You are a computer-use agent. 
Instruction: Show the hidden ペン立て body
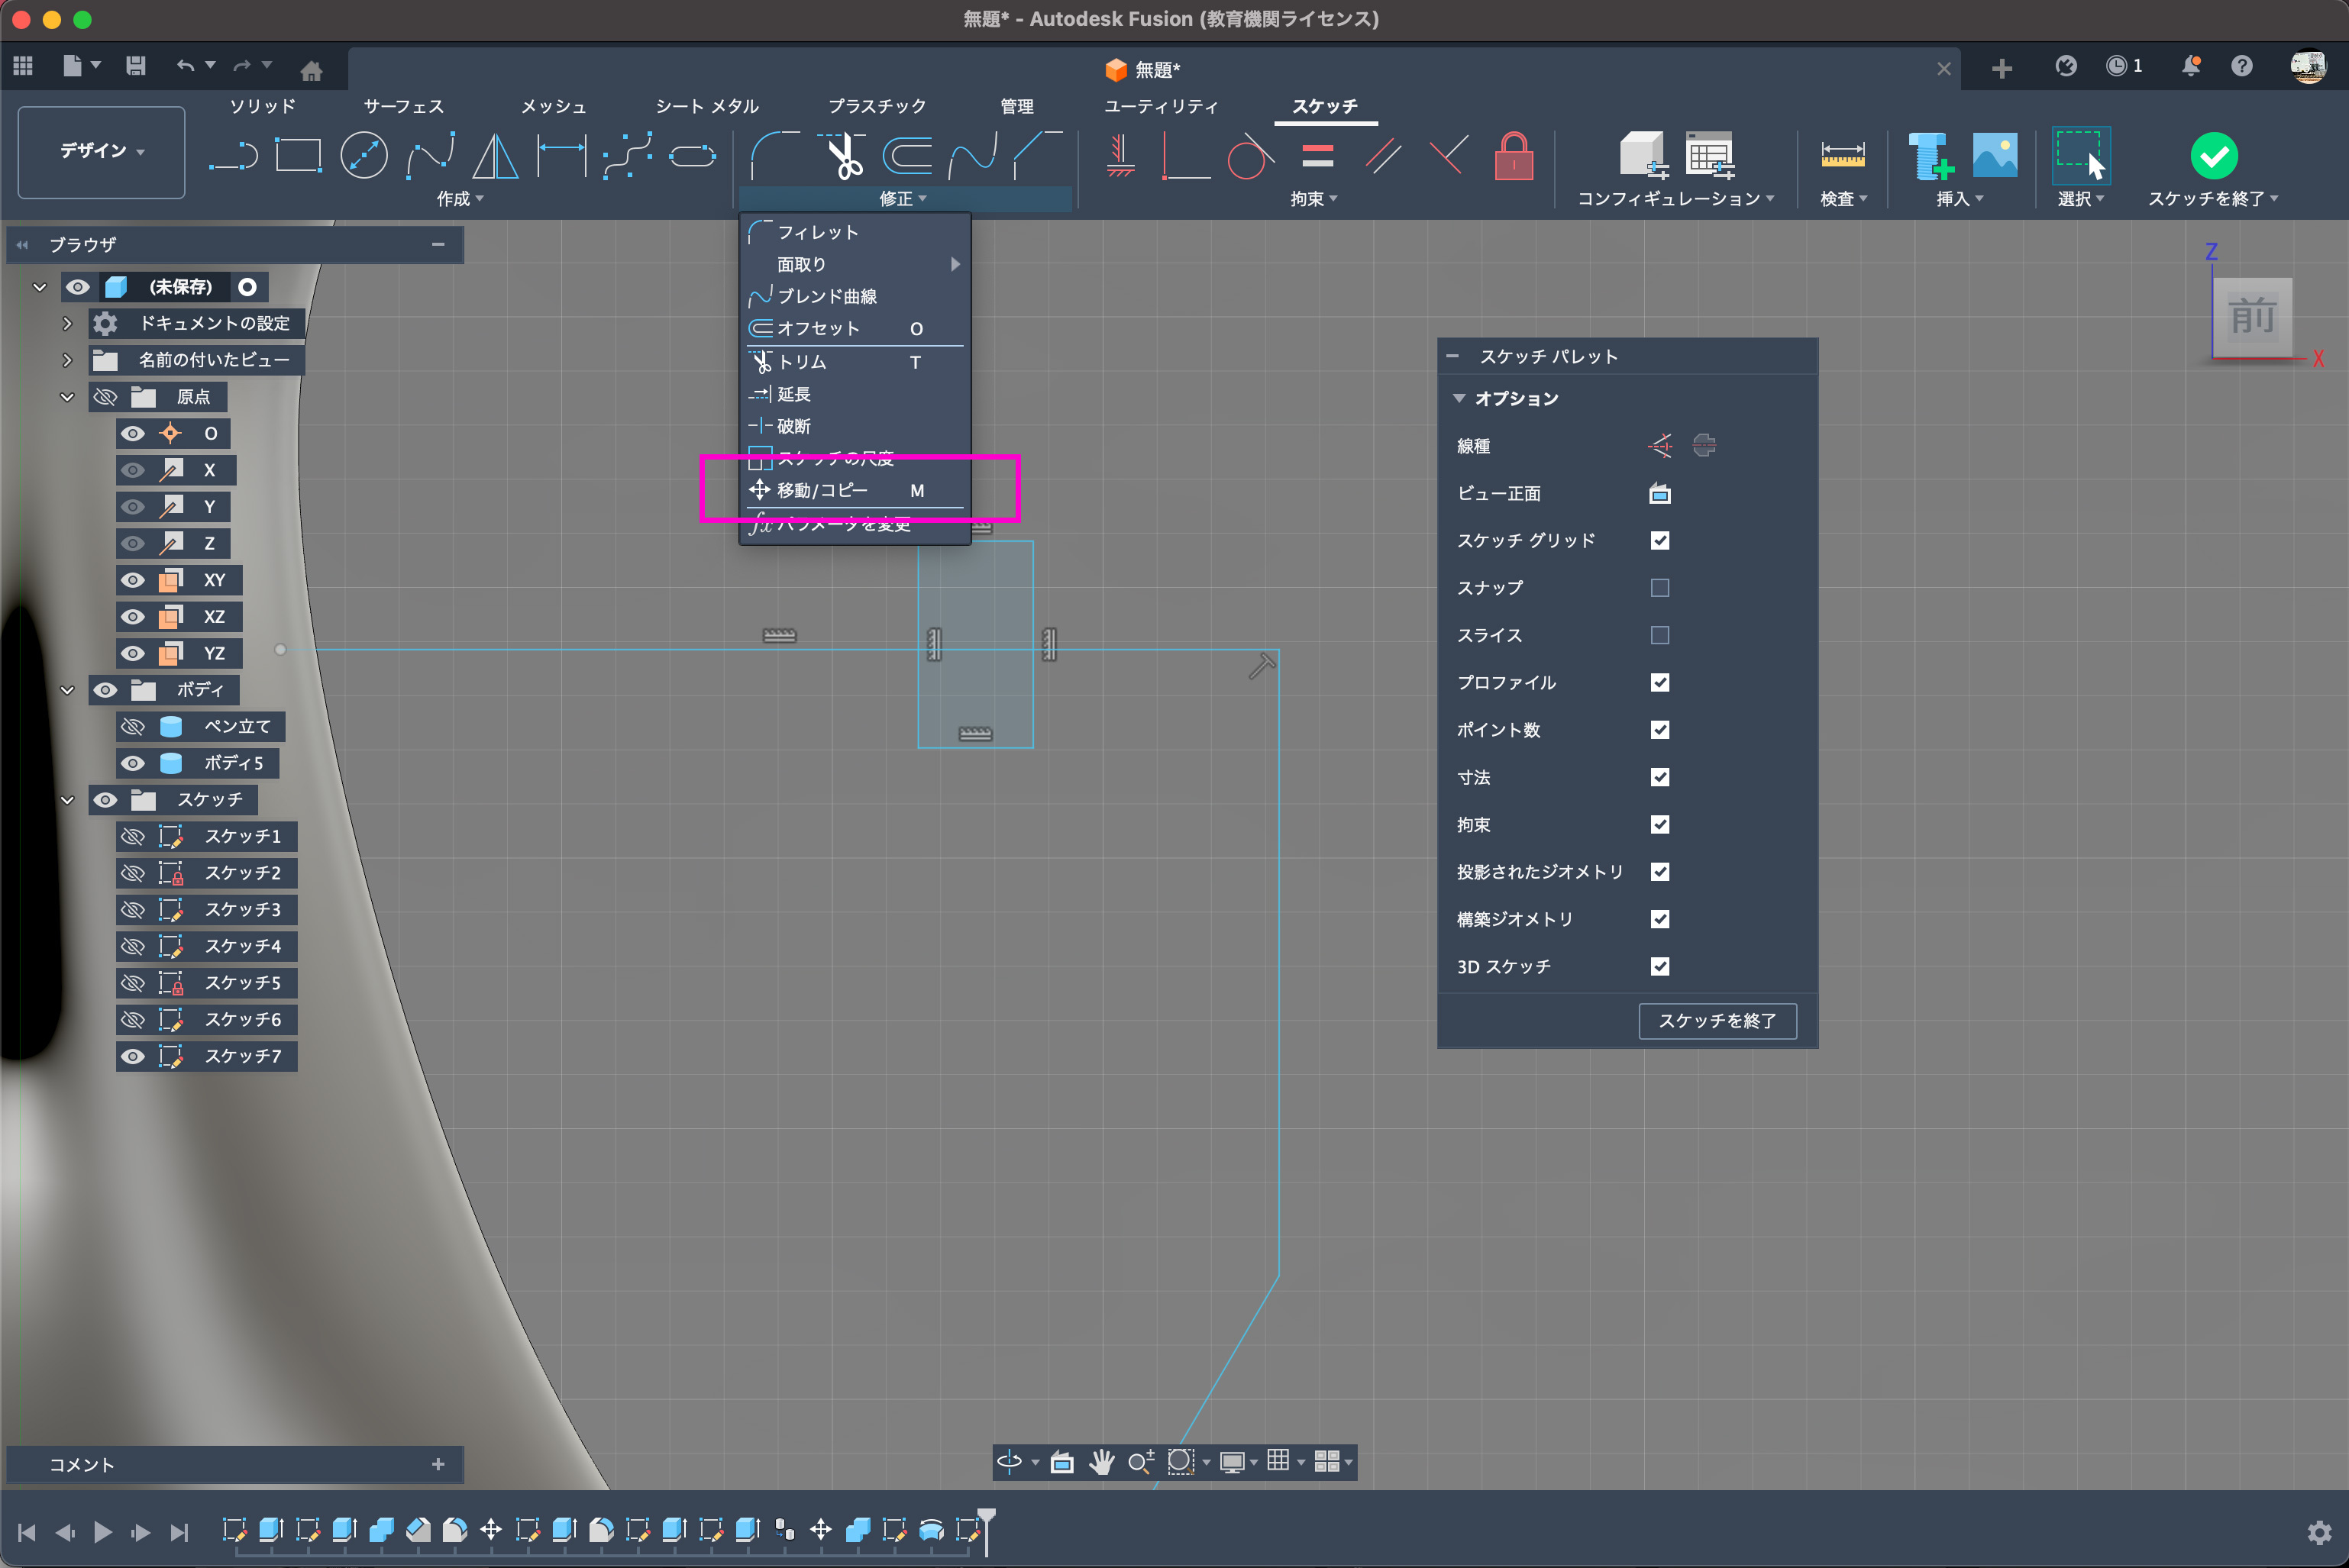[132, 726]
